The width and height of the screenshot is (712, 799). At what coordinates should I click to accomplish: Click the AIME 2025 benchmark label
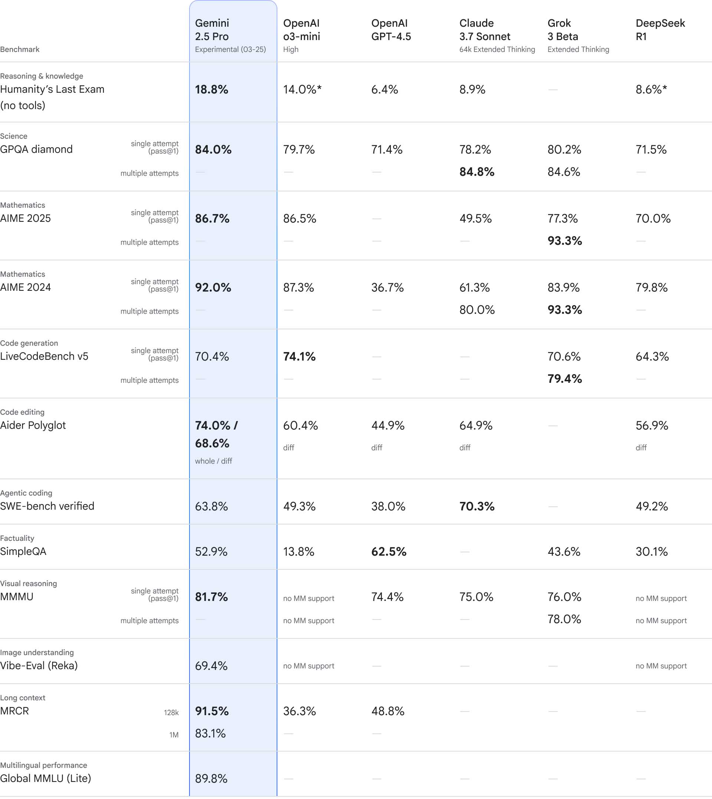click(x=26, y=218)
